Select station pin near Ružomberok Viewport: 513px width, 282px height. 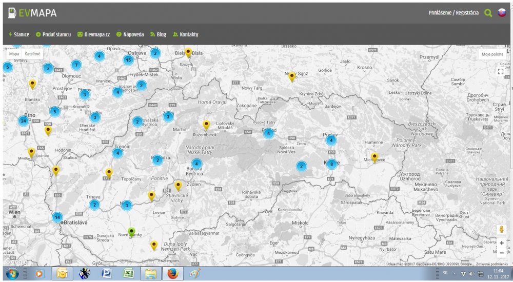coord(206,125)
